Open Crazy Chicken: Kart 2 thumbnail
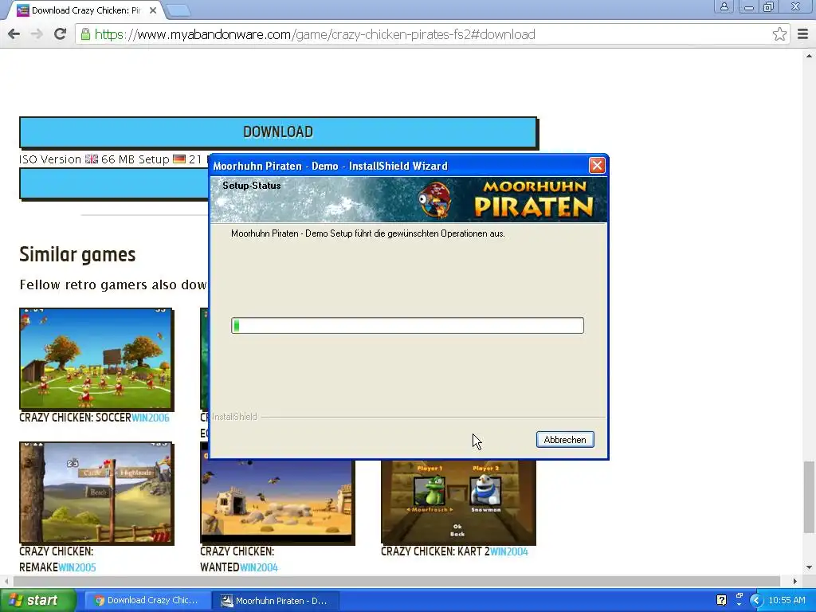The width and height of the screenshot is (816, 612). 458,502
